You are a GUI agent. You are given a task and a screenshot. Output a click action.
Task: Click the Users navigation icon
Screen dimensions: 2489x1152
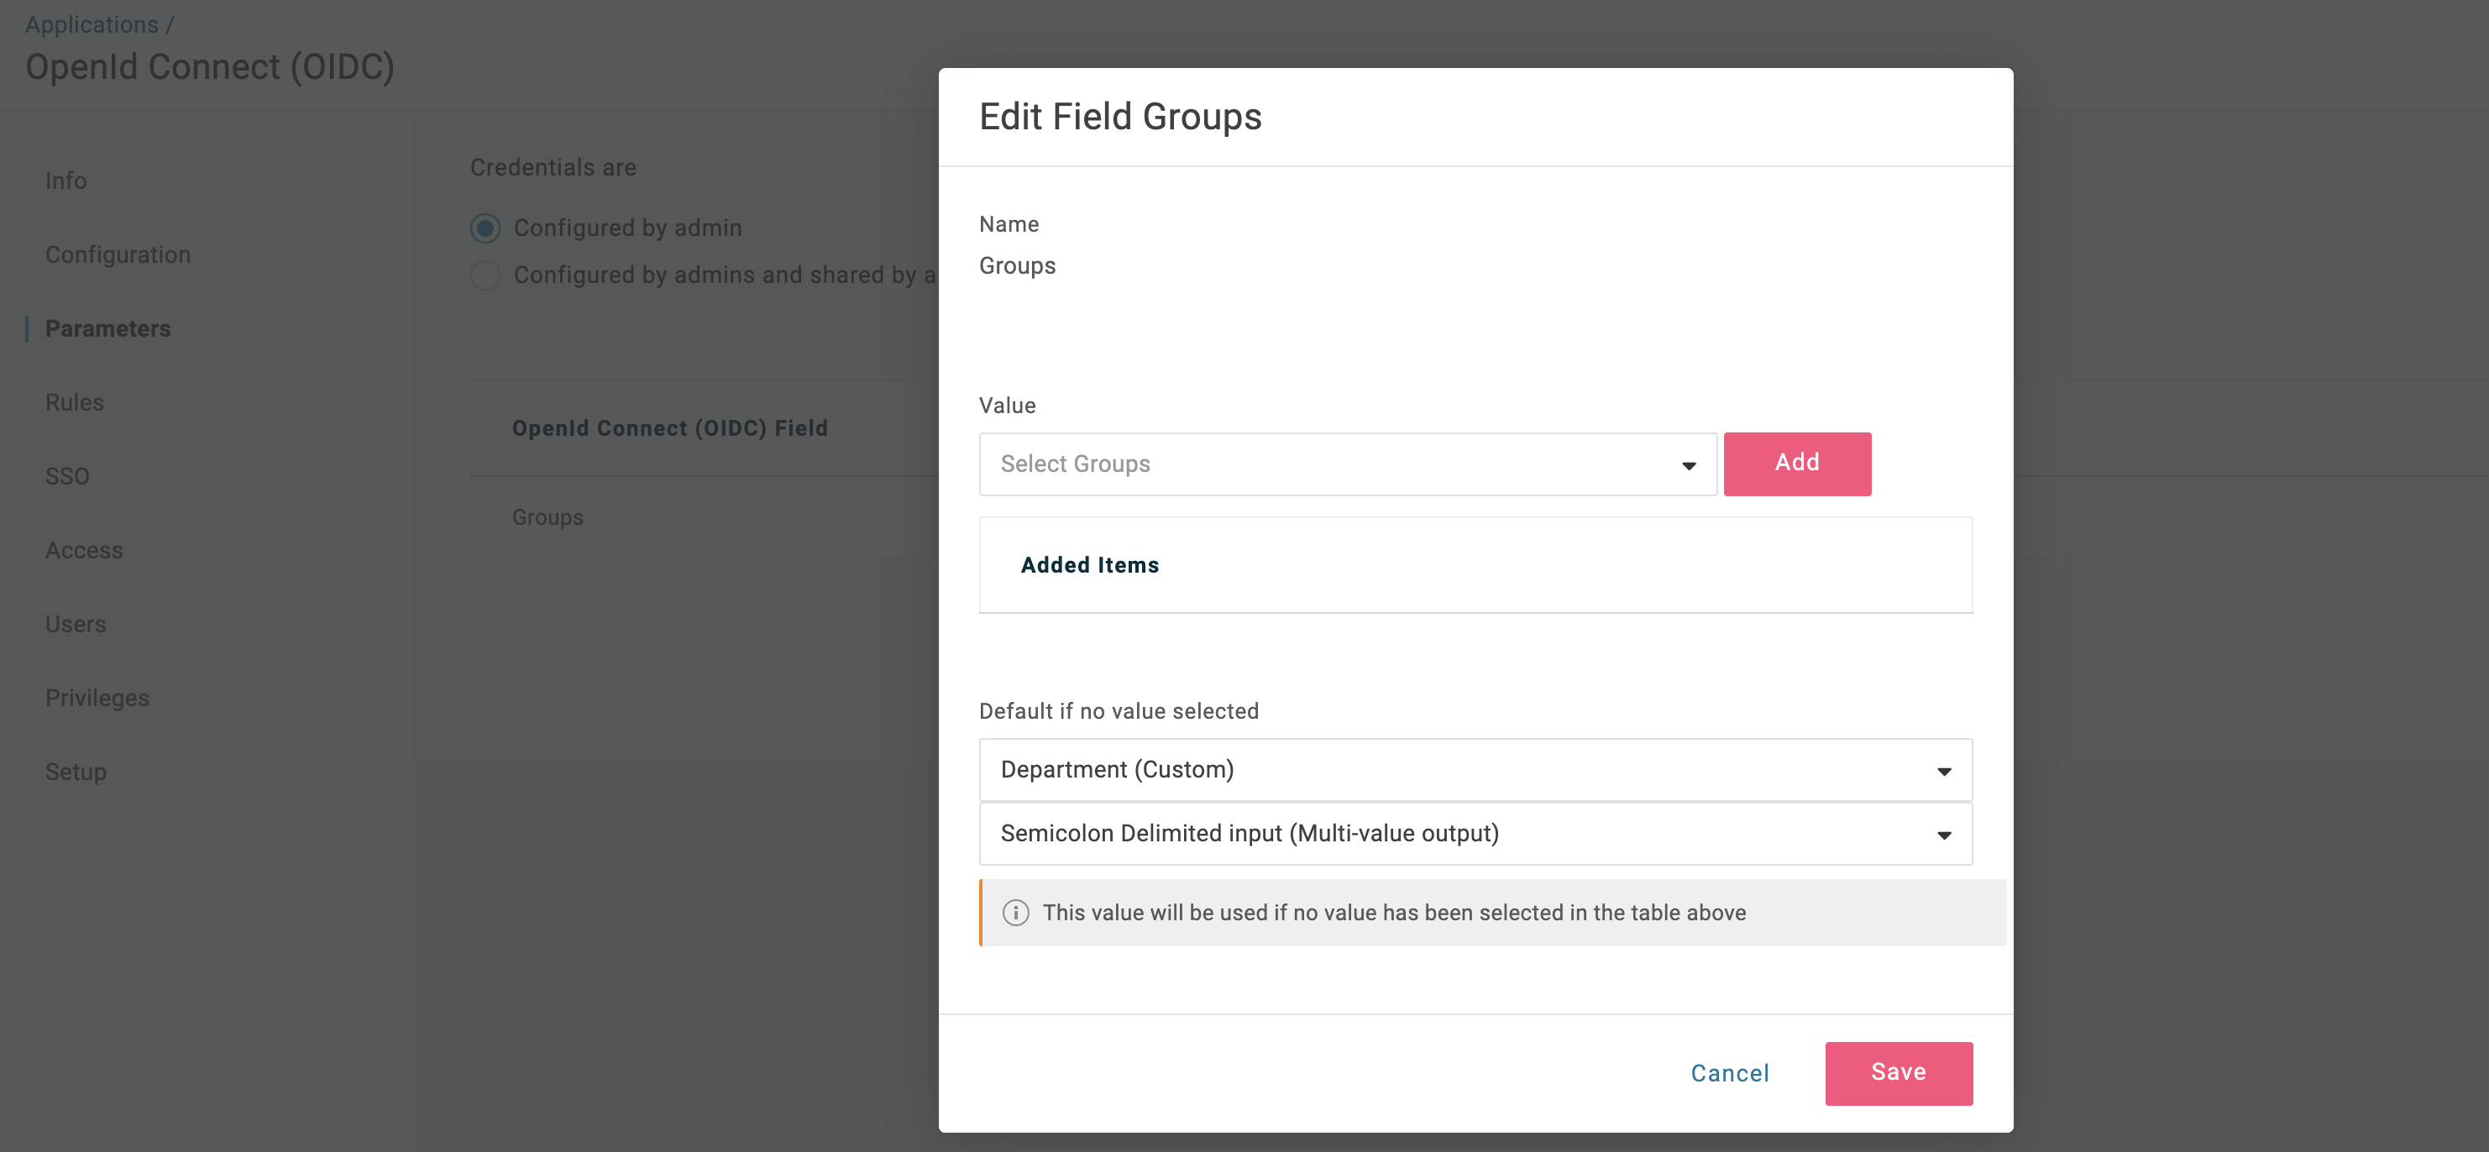76,624
